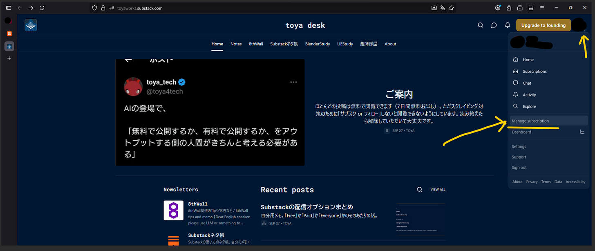Image resolution: width=595 pixels, height=251 pixels.
Task: Open the Substackネタ帳 newsletter title
Action: tap(206, 235)
